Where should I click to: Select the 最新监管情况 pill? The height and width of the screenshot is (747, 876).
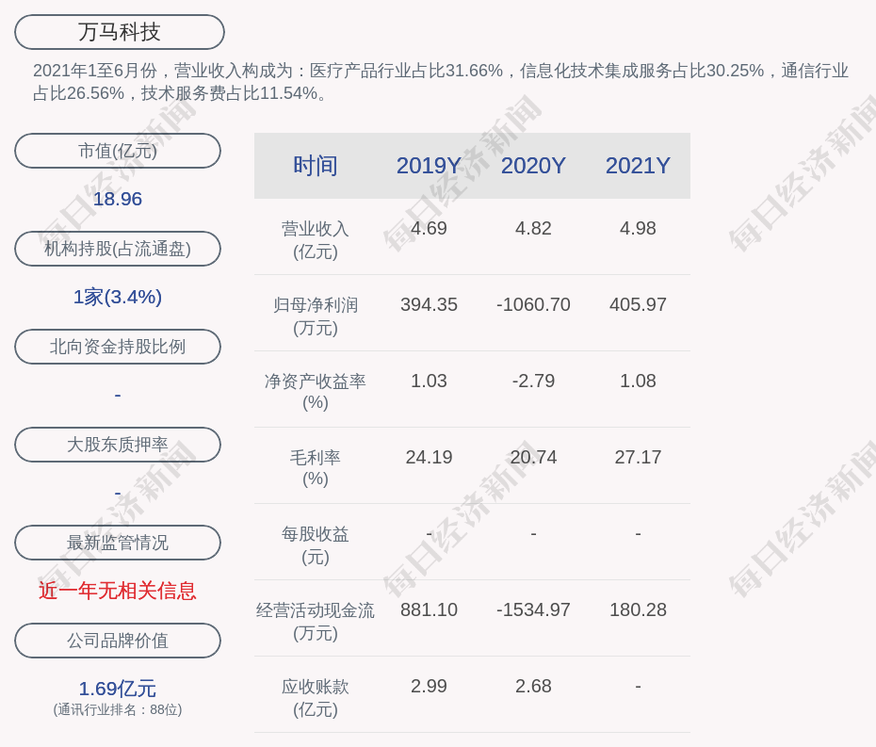coord(118,543)
